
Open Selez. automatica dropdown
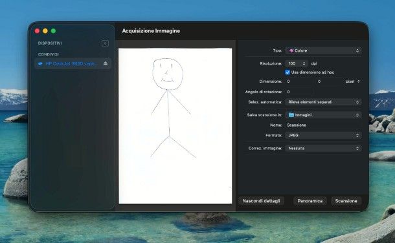324,102
